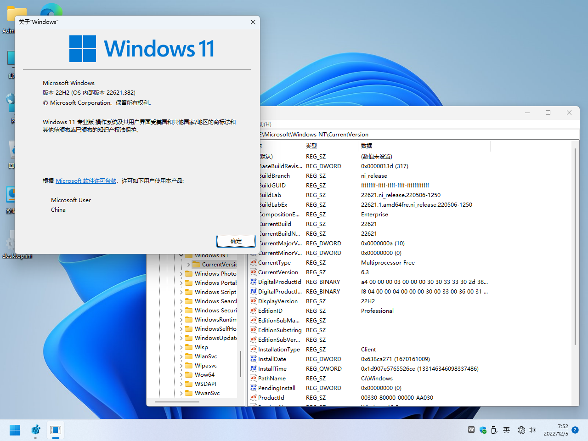The height and width of the screenshot is (441, 588).
Task: Open the Help (H) menu in Registry Editor
Action: pos(266,124)
